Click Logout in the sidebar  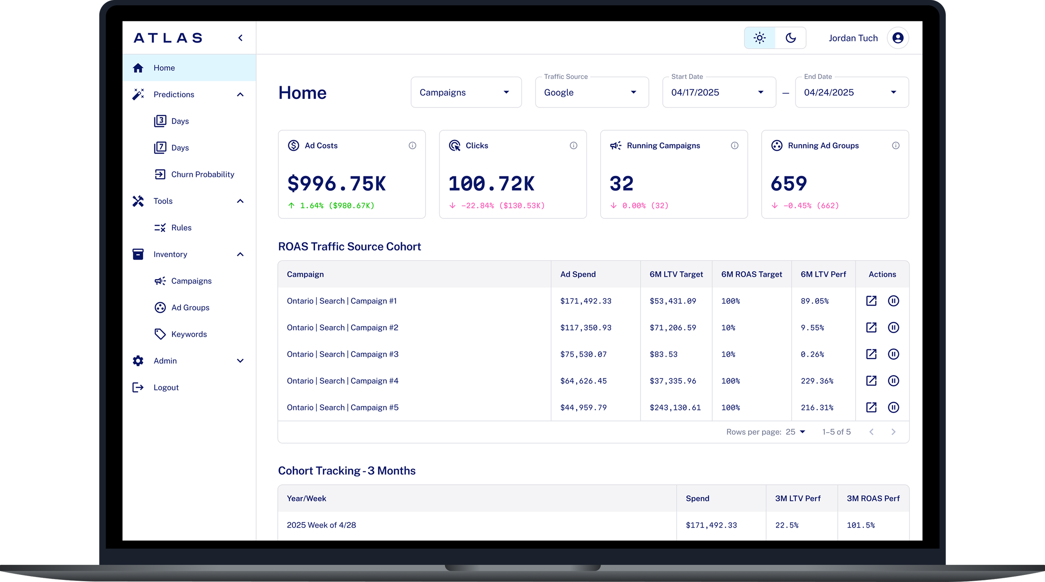[x=166, y=387]
